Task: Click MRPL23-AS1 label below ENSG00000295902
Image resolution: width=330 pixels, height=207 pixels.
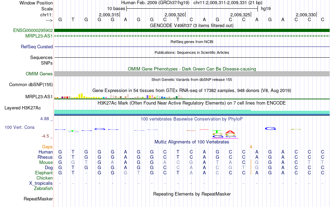Action: (39, 36)
